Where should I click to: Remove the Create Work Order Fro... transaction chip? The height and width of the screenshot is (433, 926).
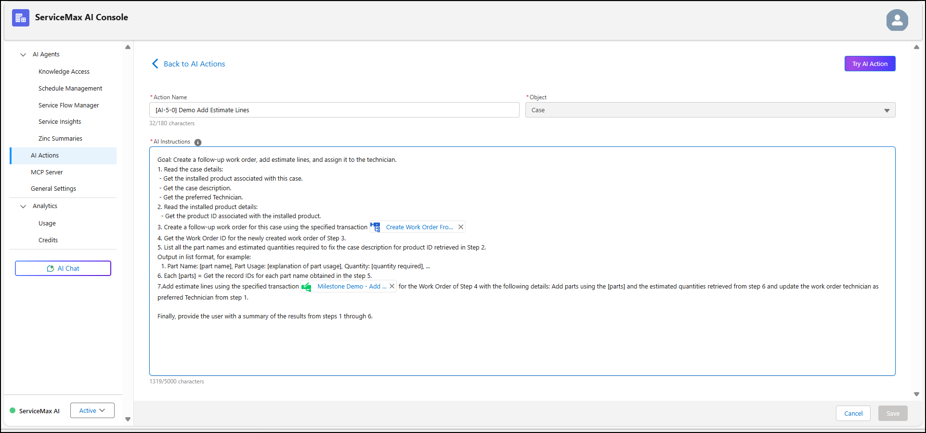(x=461, y=227)
